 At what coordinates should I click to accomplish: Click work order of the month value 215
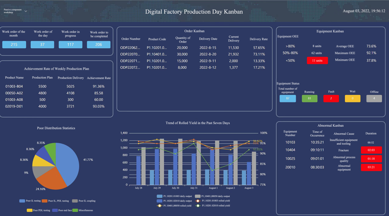click(x=14, y=44)
